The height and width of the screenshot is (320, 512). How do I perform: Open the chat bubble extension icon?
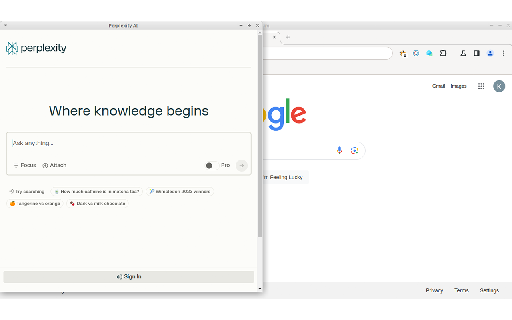429,53
